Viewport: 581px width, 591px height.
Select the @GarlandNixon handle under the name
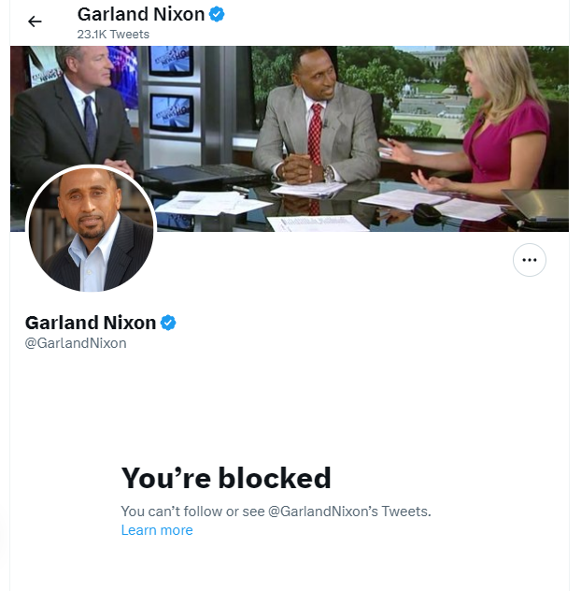click(76, 343)
